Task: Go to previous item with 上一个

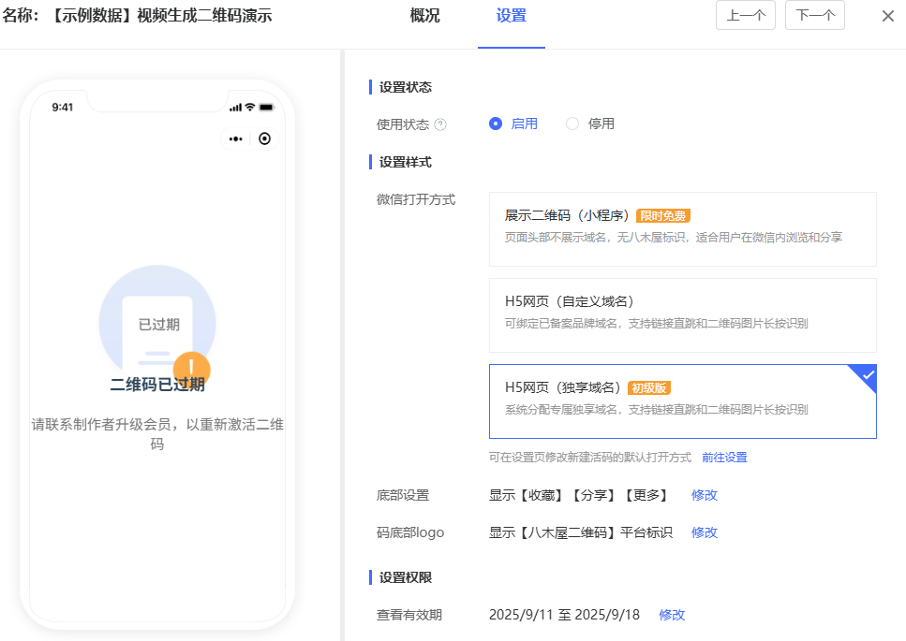Action: [x=745, y=16]
